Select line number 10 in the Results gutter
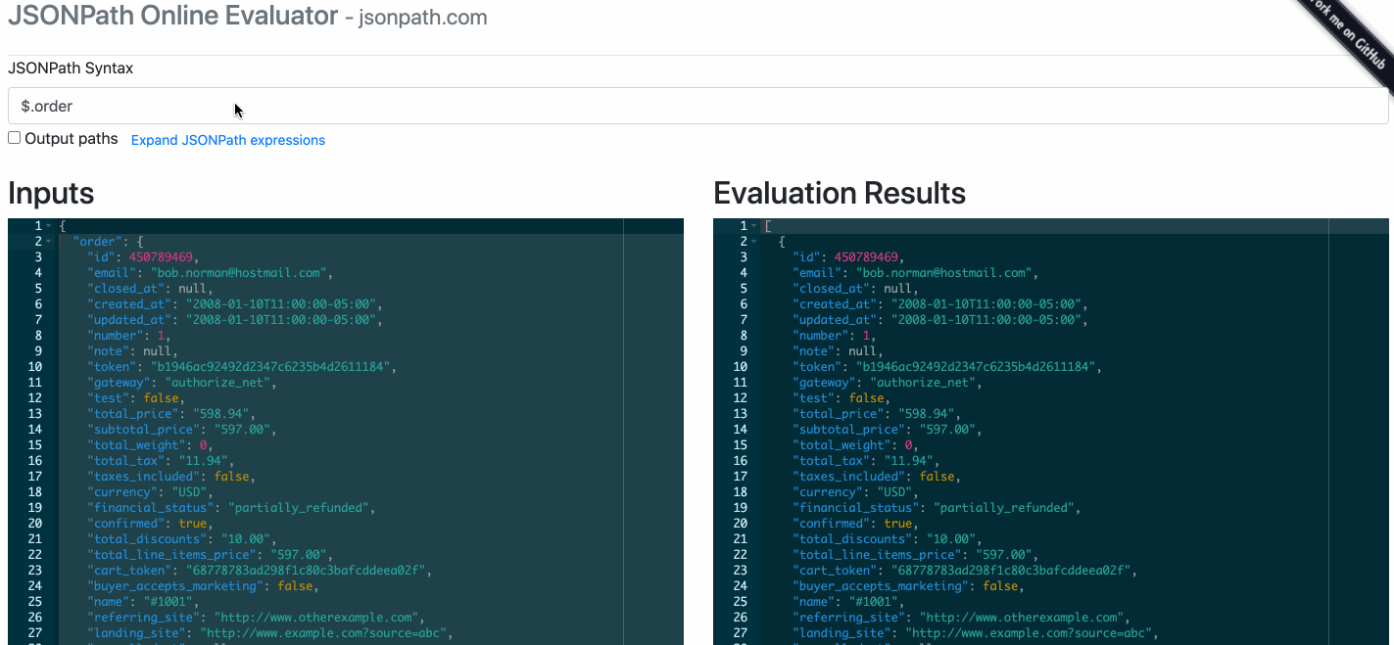Viewport: 1394px width, 645px height. tap(742, 366)
